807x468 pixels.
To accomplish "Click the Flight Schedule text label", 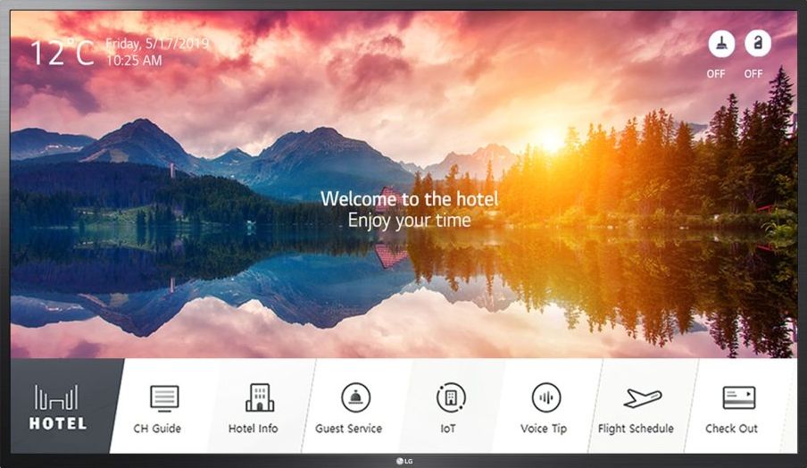I will click(636, 429).
